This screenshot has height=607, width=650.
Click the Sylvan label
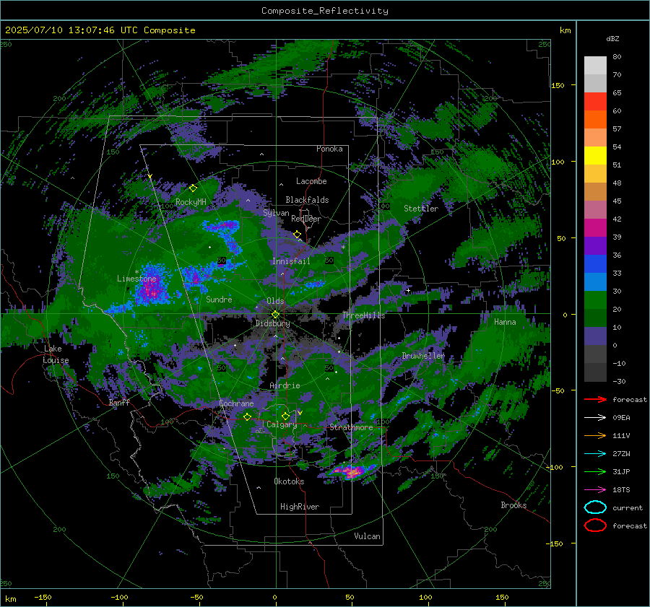coord(276,213)
